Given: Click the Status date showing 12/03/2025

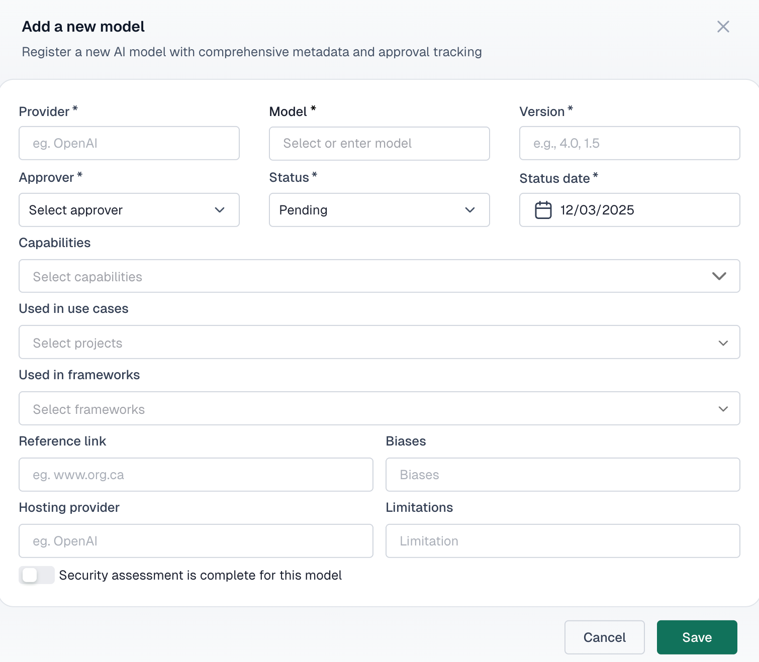Looking at the screenshot, I should click(629, 210).
